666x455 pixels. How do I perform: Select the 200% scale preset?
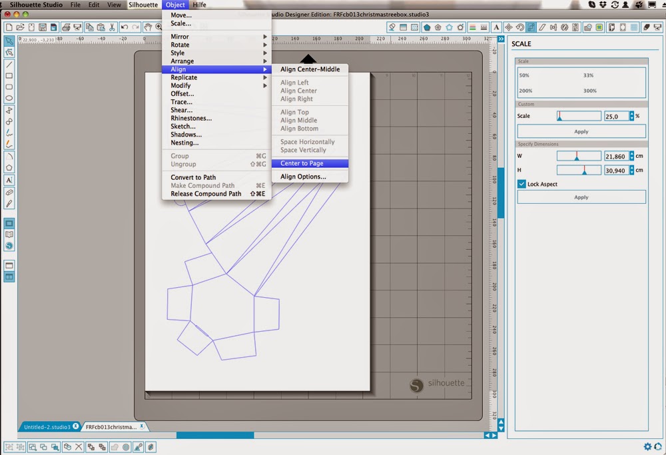[x=525, y=91]
